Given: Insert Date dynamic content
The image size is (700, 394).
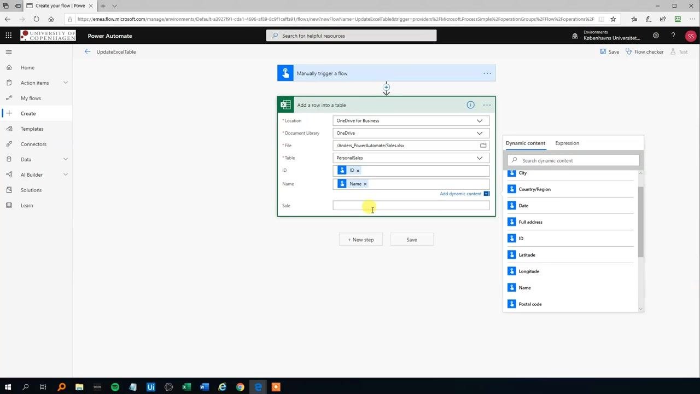Looking at the screenshot, I should [x=571, y=206].
